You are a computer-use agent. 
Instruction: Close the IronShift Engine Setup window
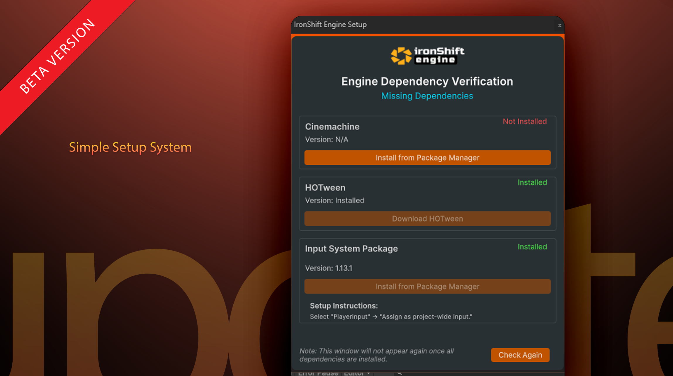(x=560, y=25)
